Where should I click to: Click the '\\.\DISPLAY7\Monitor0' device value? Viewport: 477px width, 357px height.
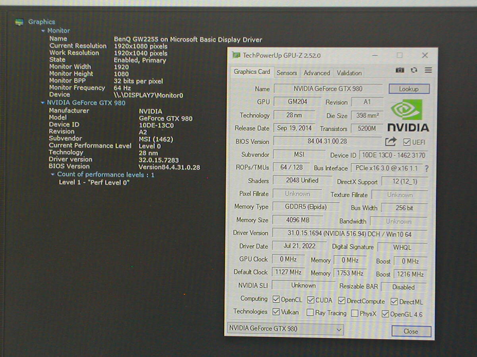pyautogui.click(x=149, y=95)
